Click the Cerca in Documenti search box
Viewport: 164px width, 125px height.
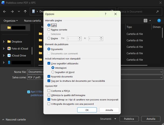(x=140, y=12)
